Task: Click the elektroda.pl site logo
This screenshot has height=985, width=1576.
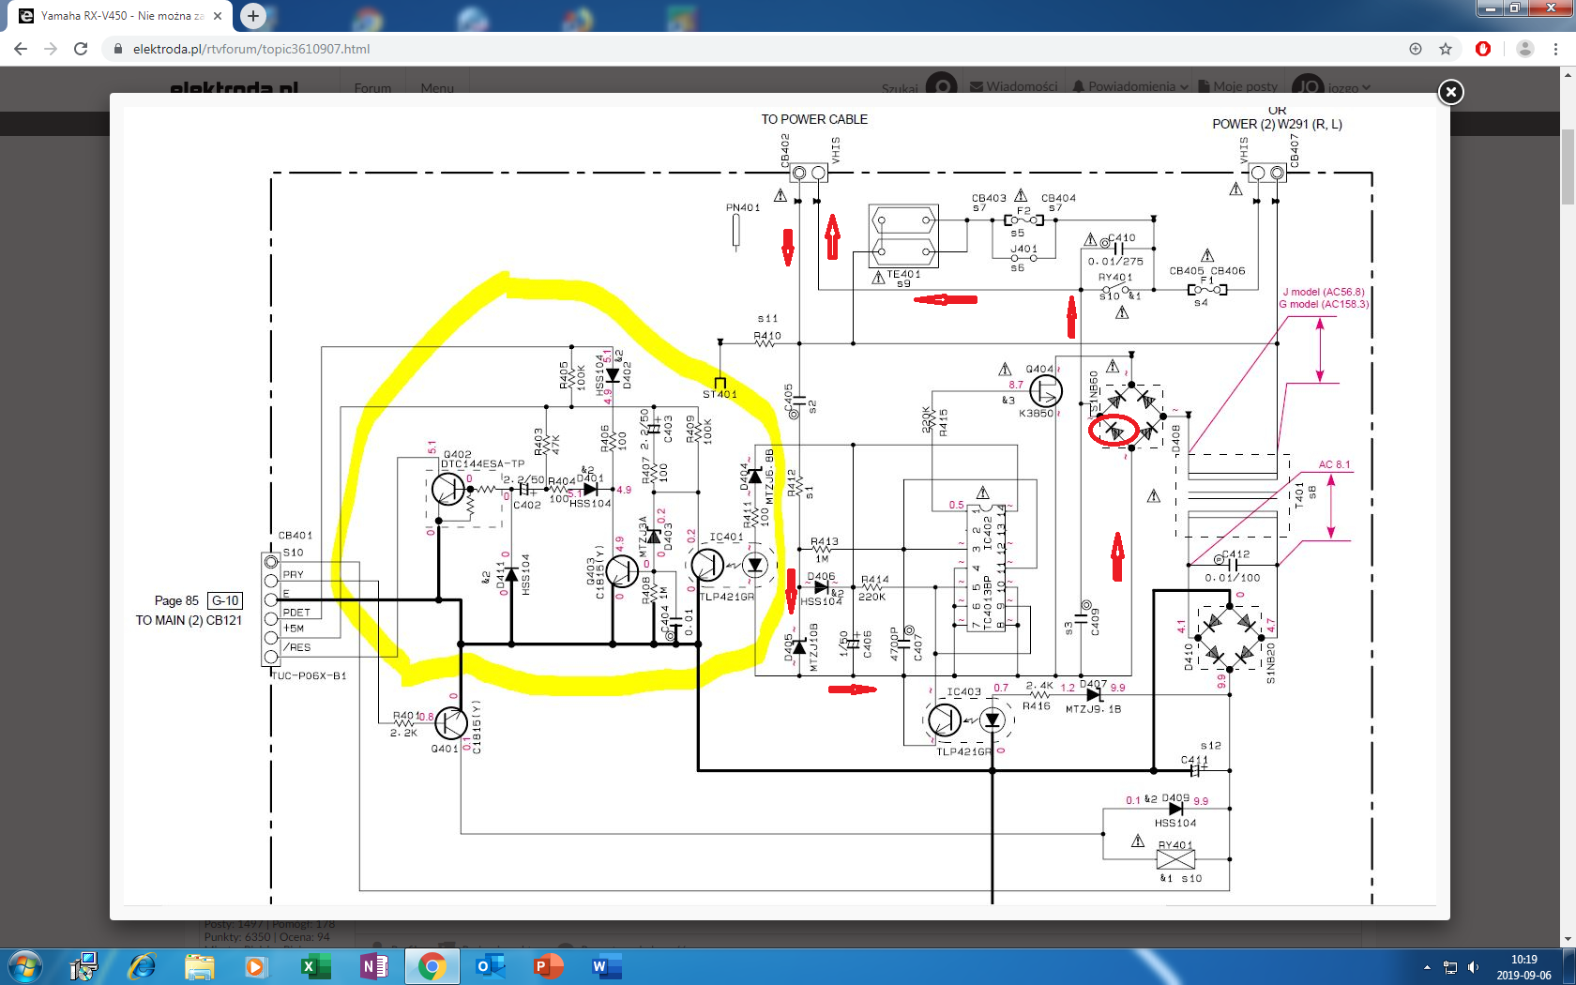Action: (x=234, y=88)
